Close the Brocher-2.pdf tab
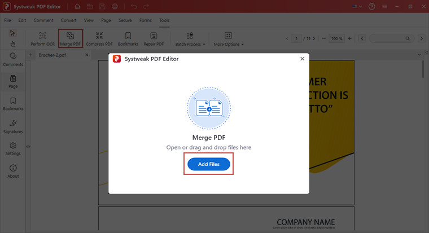Viewport: 429px width, 233px height. point(87,55)
